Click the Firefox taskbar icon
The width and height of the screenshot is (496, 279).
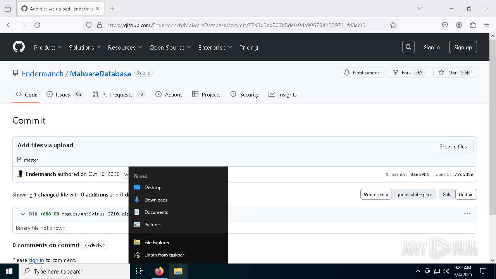coord(159,271)
